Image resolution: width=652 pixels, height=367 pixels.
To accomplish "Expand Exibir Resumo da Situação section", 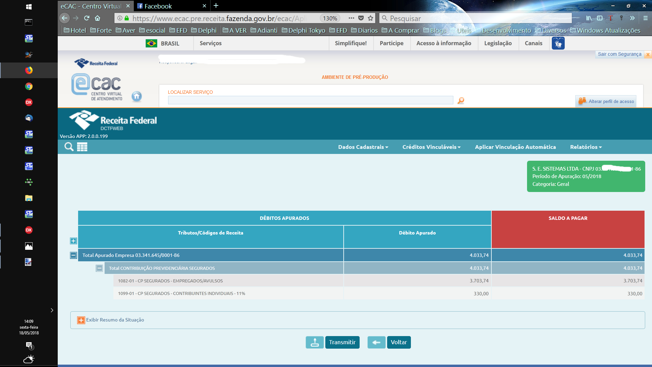I will 81,320.
